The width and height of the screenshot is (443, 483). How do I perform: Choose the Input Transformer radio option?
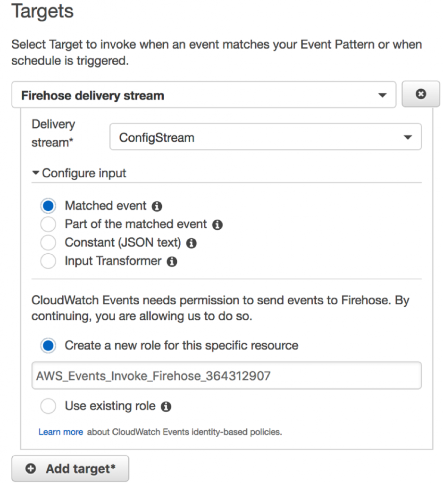[x=49, y=261]
